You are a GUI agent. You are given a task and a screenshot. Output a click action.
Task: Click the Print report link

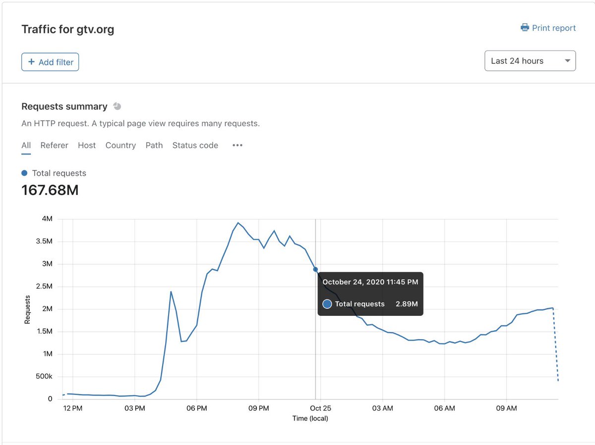point(548,28)
